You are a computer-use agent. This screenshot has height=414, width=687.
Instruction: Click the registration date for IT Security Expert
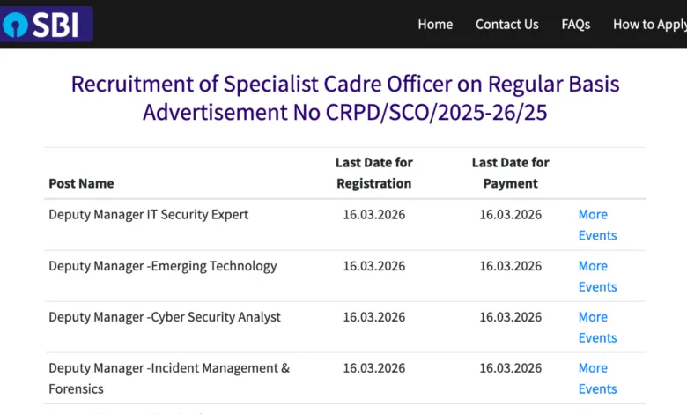tap(373, 214)
